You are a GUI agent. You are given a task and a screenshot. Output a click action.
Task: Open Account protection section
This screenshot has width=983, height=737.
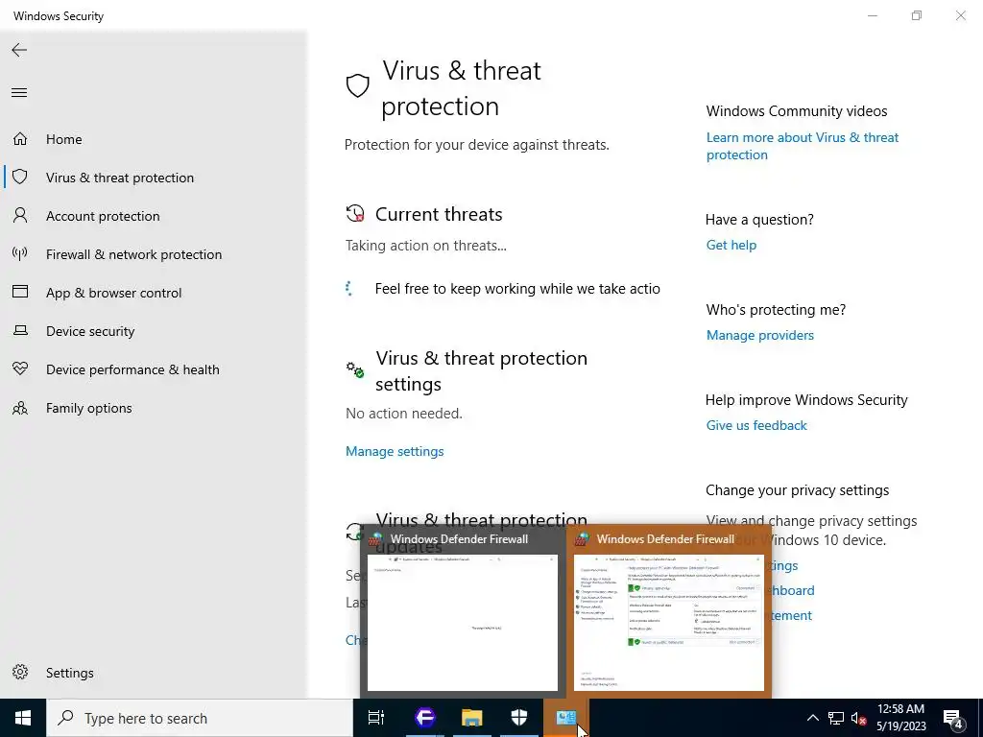(x=103, y=216)
